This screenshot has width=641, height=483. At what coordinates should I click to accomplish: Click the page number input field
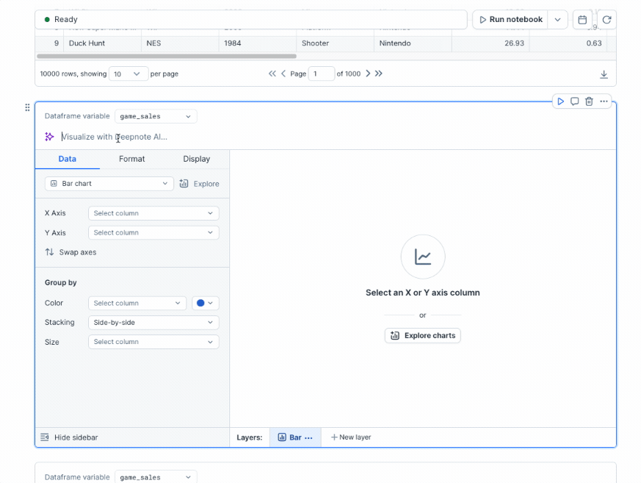[x=321, y=74]
